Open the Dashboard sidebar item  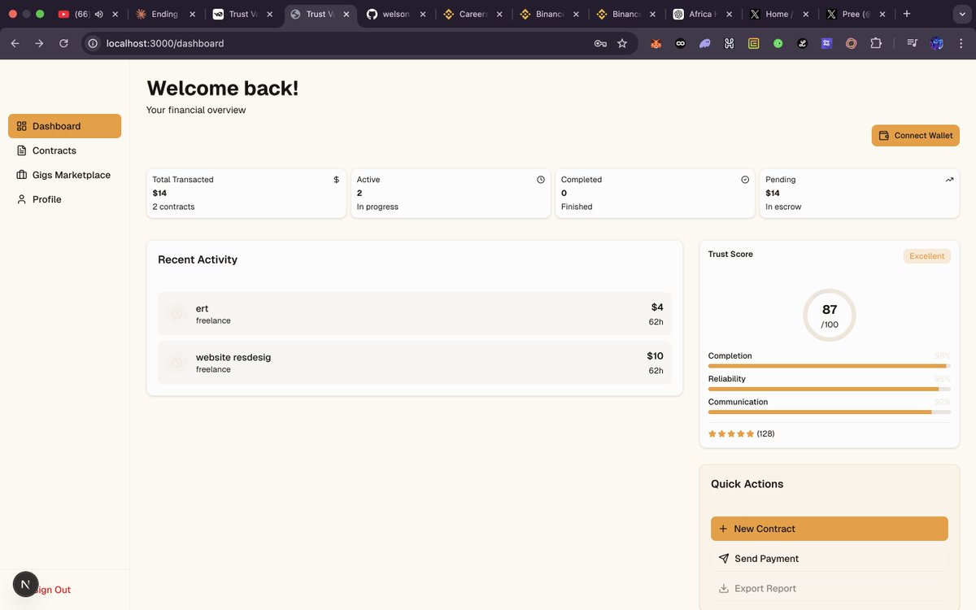coord(64,126)
